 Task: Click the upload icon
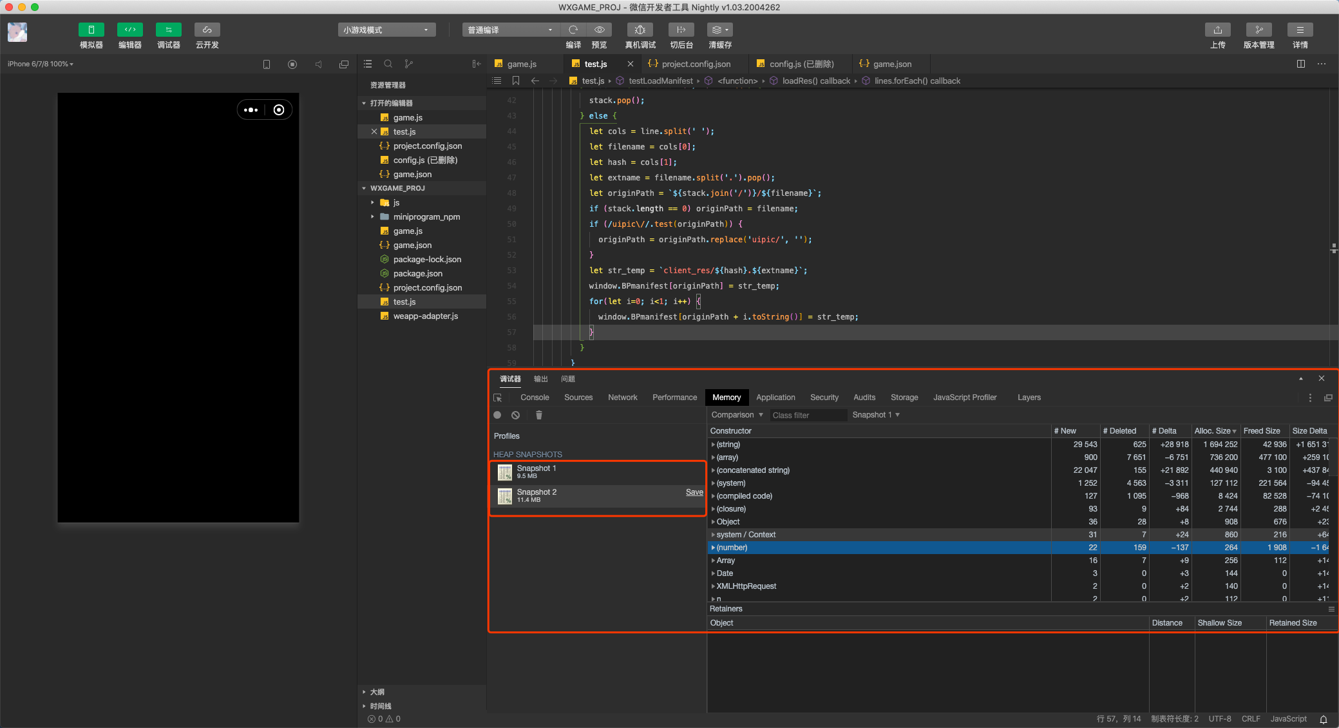click(x=1217, y=30)
